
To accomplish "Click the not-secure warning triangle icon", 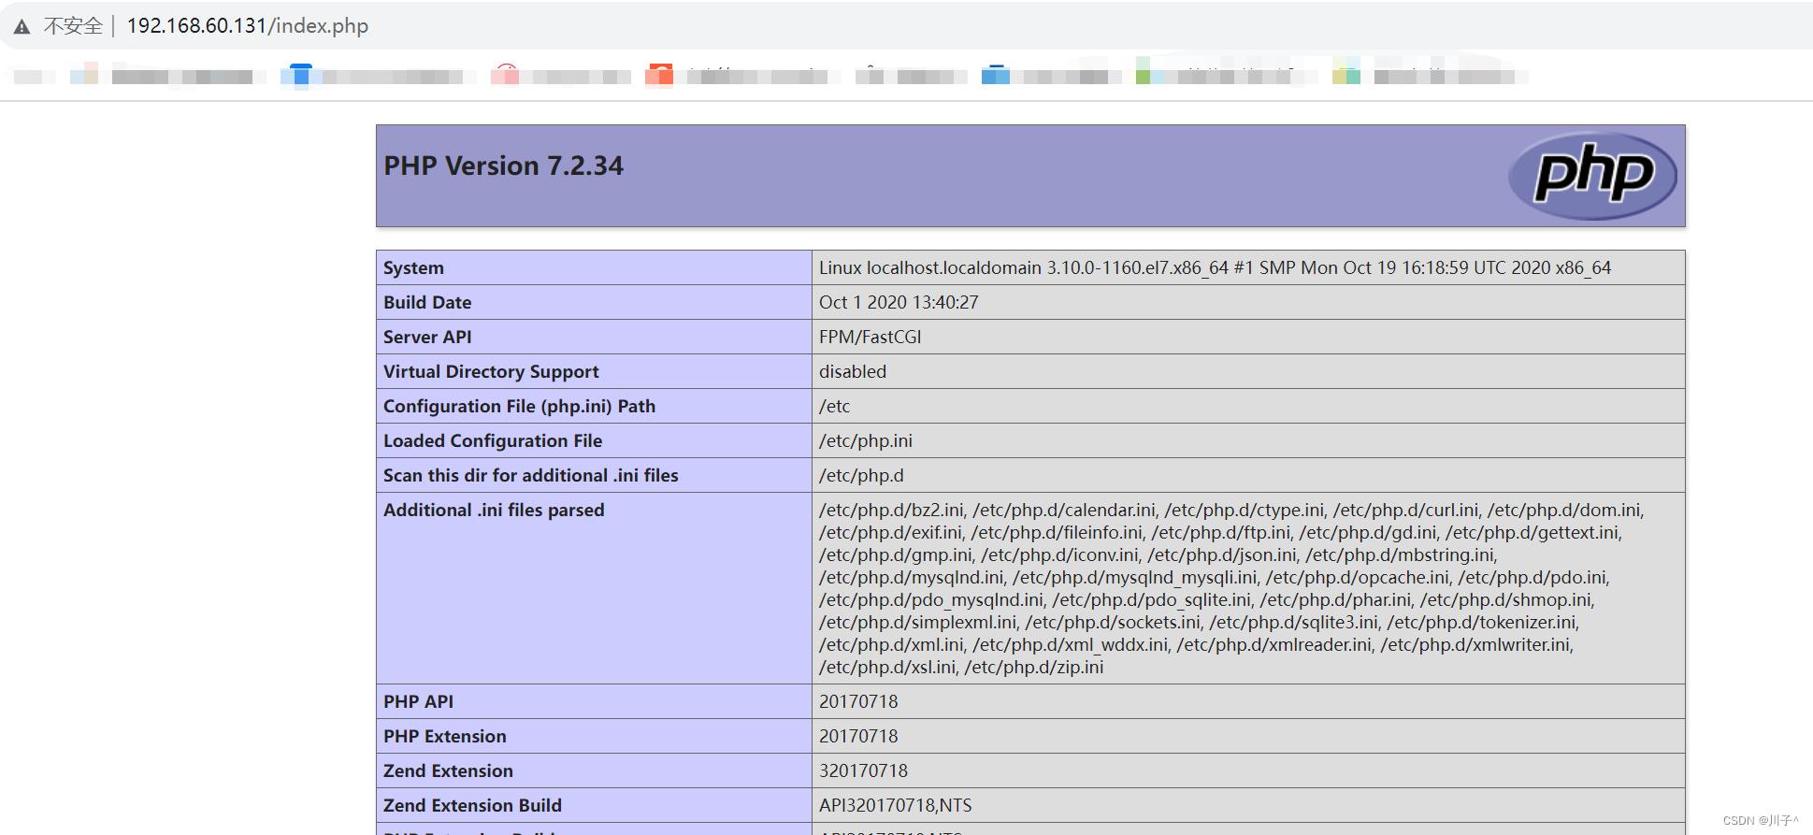I will point(22,27).
